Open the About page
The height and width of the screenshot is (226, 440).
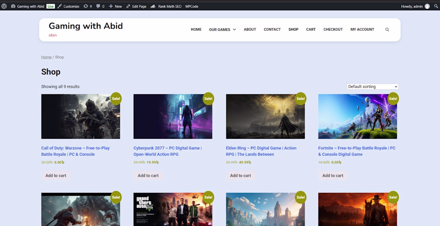pyautogui.click(x=250, y=29)
